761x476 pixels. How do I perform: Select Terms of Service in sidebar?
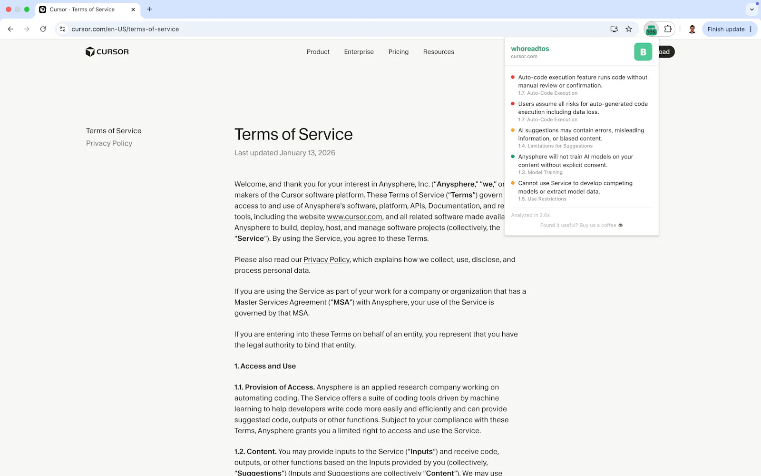coord(114,131)
